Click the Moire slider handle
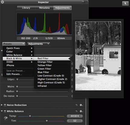This screenshot has height=125, width=130. [17, 87]
